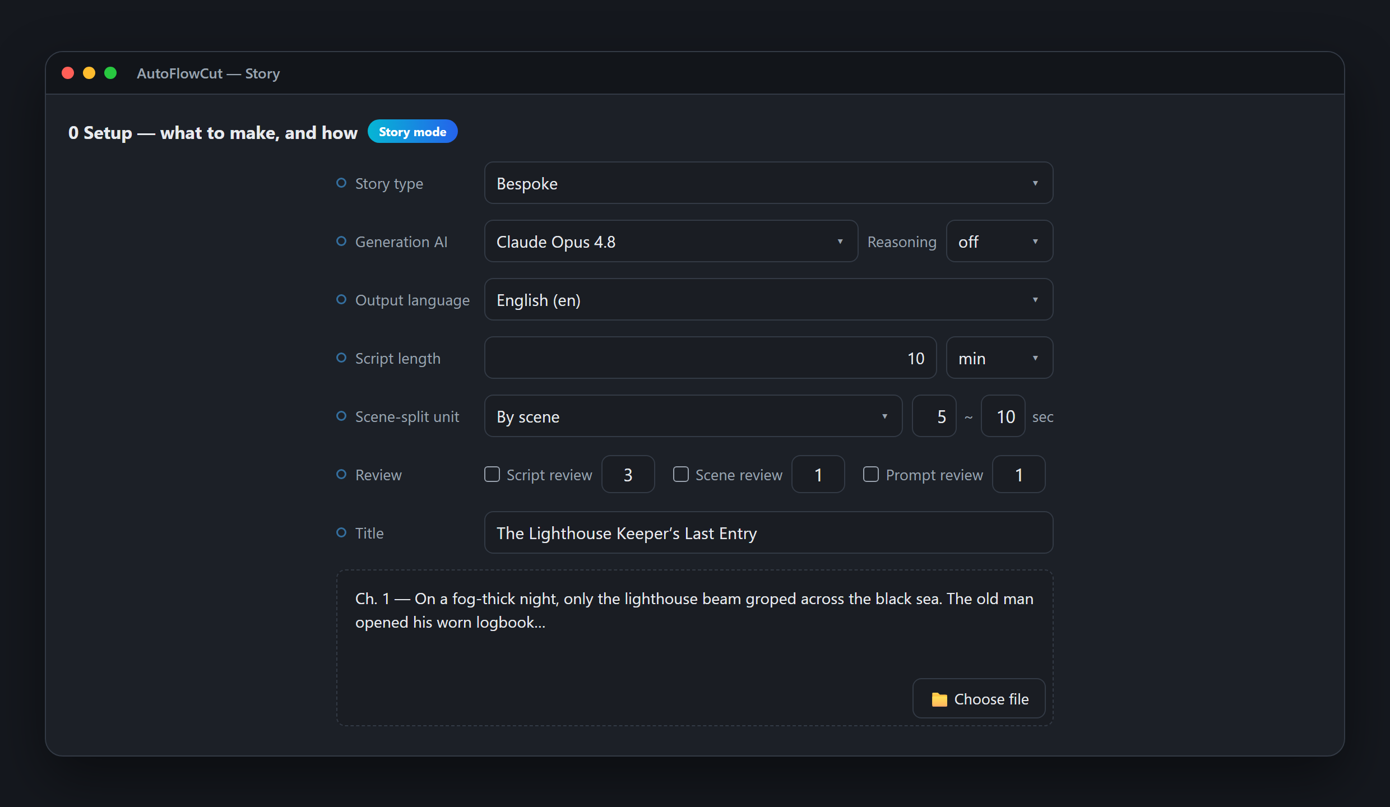Click the folder icon in Choose file

point(939,699)
